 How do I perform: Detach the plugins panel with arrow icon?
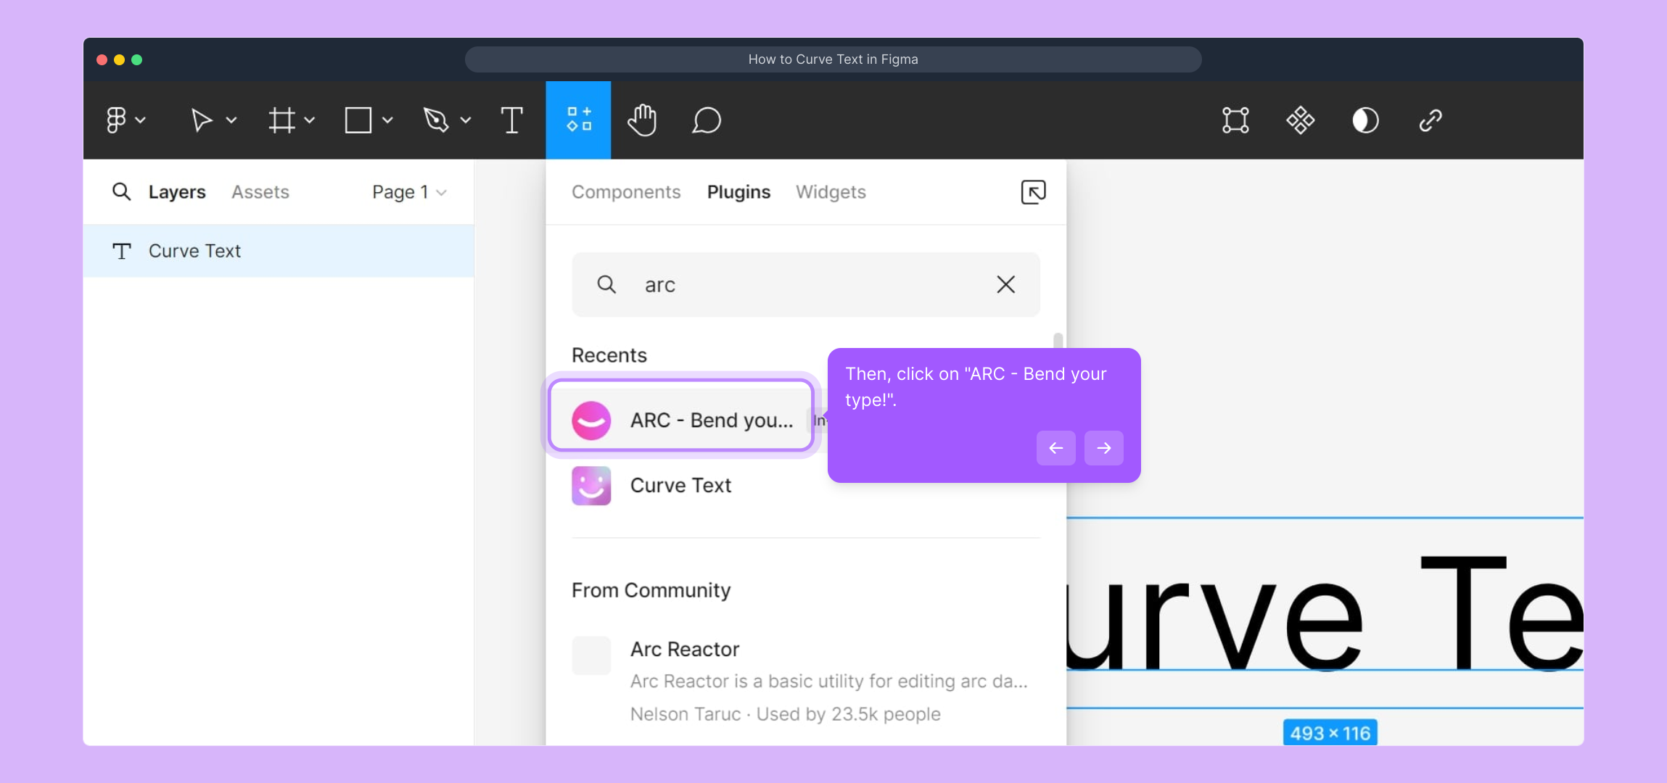point(1033,192)
